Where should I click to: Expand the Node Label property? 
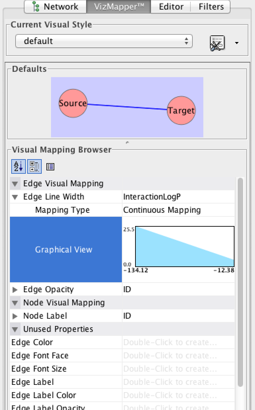(15, 316)
